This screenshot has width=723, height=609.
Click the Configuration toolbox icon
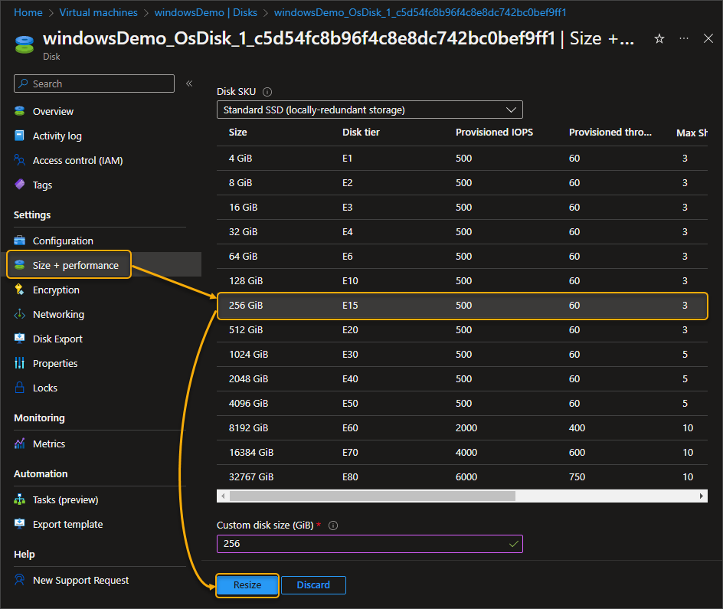coord(19,241)
